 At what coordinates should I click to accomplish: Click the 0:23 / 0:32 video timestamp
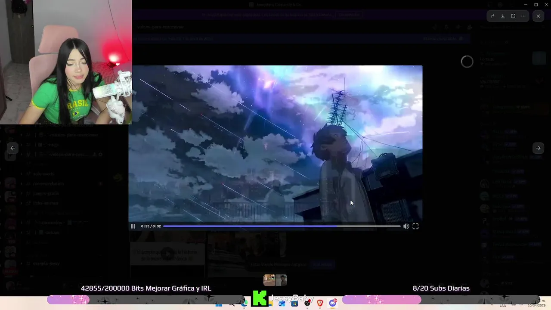click(x=151, y=226)
